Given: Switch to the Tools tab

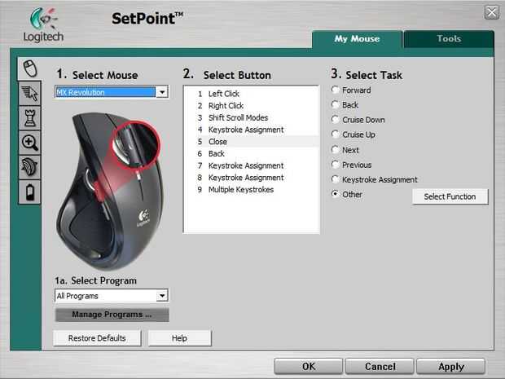Looking at the screenshot, I should [x=449, y=39].
